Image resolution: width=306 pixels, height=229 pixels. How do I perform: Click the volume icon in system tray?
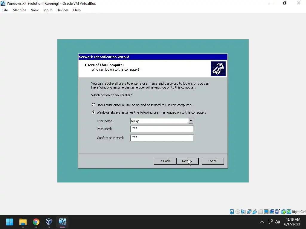(x=277, y=222)
